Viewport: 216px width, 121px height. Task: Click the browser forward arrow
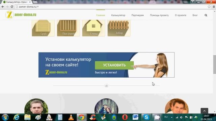click(x=7, y=7)
